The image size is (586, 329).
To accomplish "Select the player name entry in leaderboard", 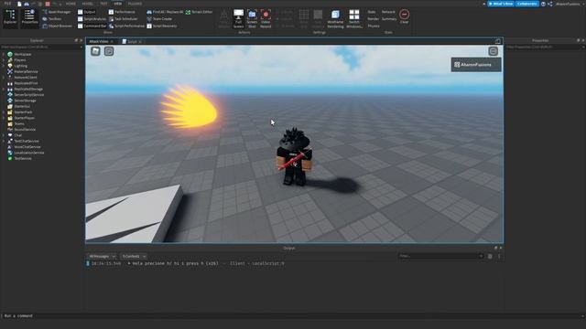I will (x=476, y=65).
